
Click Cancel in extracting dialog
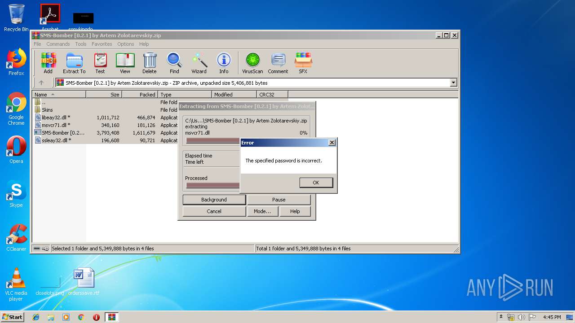pos(214,211)
